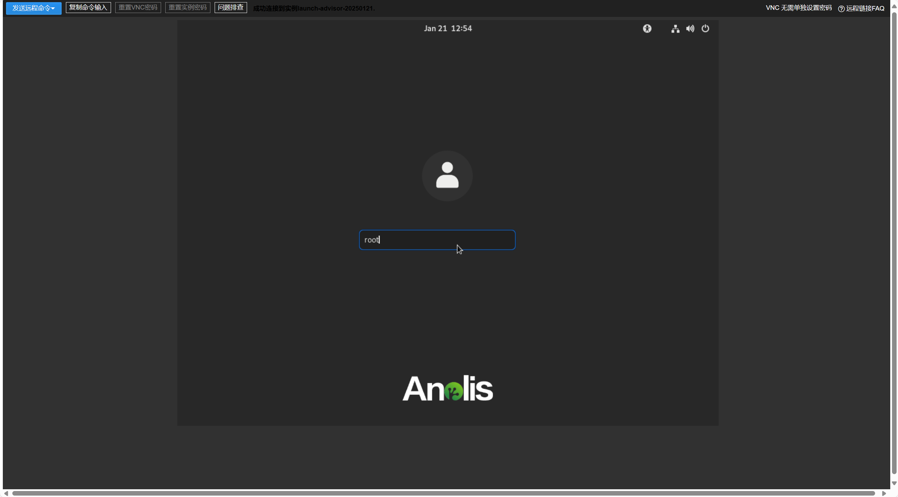The height and width of the screenshot is (497, 898).
Task: Click the 重置实例密码 button
Action: pyautogui.click(x=187, y=7)
